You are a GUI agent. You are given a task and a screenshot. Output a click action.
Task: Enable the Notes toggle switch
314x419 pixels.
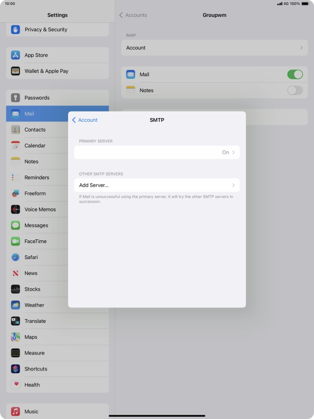tap(294, 91)
